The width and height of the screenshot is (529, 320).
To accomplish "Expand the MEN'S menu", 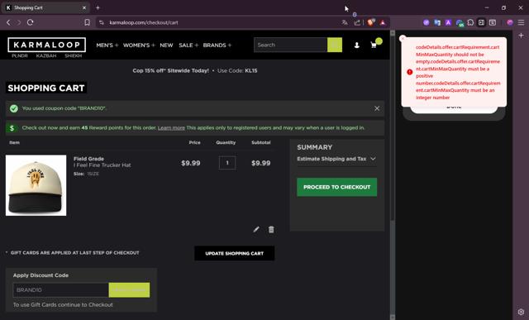I will pyautogui.click(x=107, y=45).
